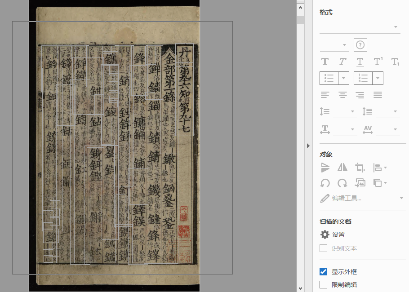This screenshot has width=409, height=292.
Task: Open the 编辑工具 dropdown
Action: [x=401, y=198]
